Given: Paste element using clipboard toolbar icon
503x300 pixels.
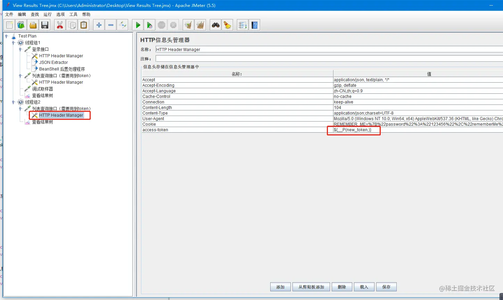Looking at the screenshot, I should tap(84, 25).
